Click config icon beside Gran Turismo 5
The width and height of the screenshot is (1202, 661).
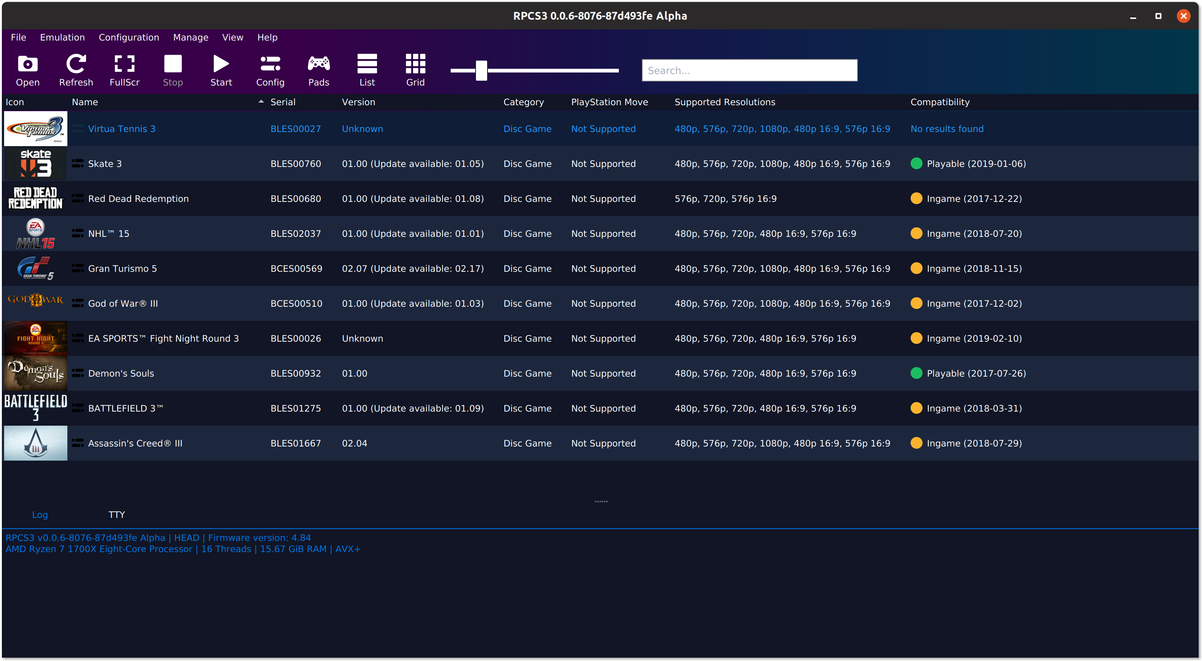click(77, 268)
